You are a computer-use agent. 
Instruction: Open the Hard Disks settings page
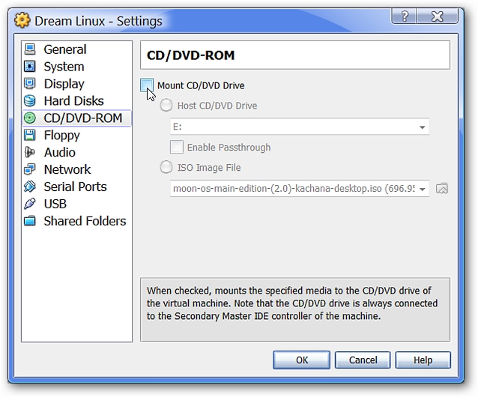(77, 100)
